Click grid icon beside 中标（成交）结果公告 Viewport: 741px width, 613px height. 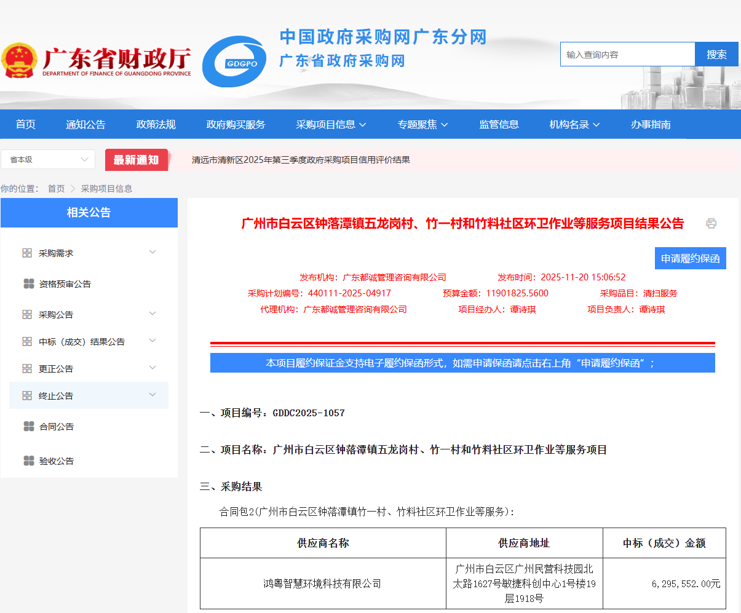27,341
